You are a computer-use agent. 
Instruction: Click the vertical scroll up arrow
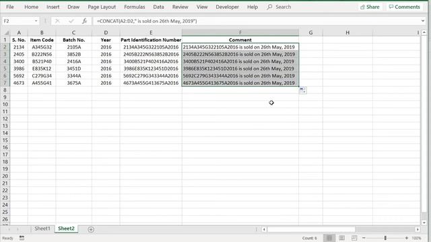[424, 33]
